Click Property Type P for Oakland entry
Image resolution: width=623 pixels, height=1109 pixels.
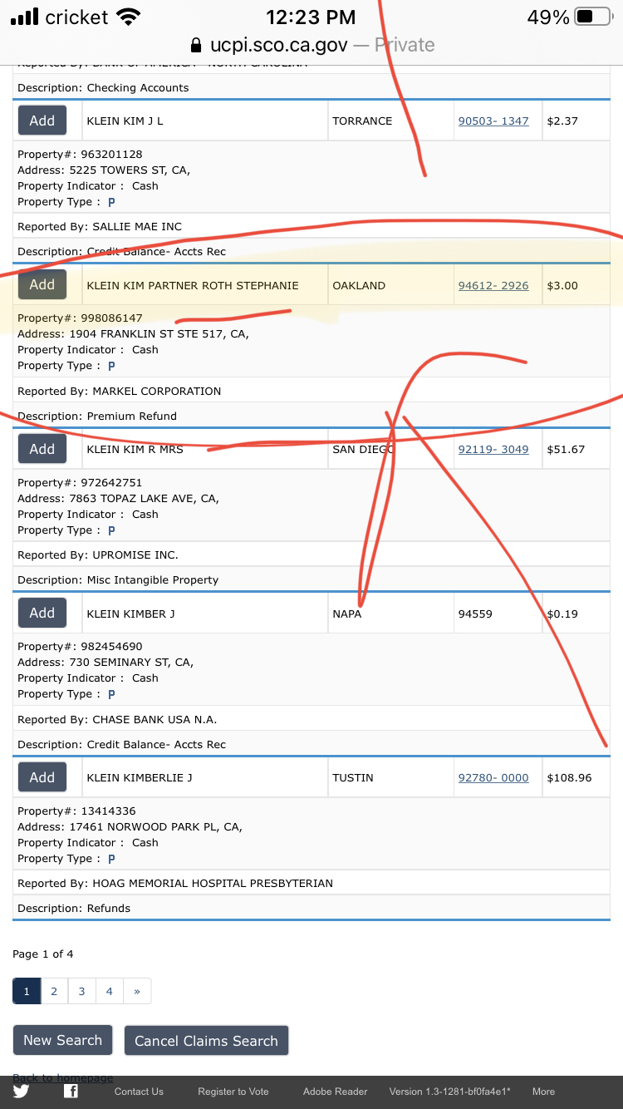(x=111, y=366)
